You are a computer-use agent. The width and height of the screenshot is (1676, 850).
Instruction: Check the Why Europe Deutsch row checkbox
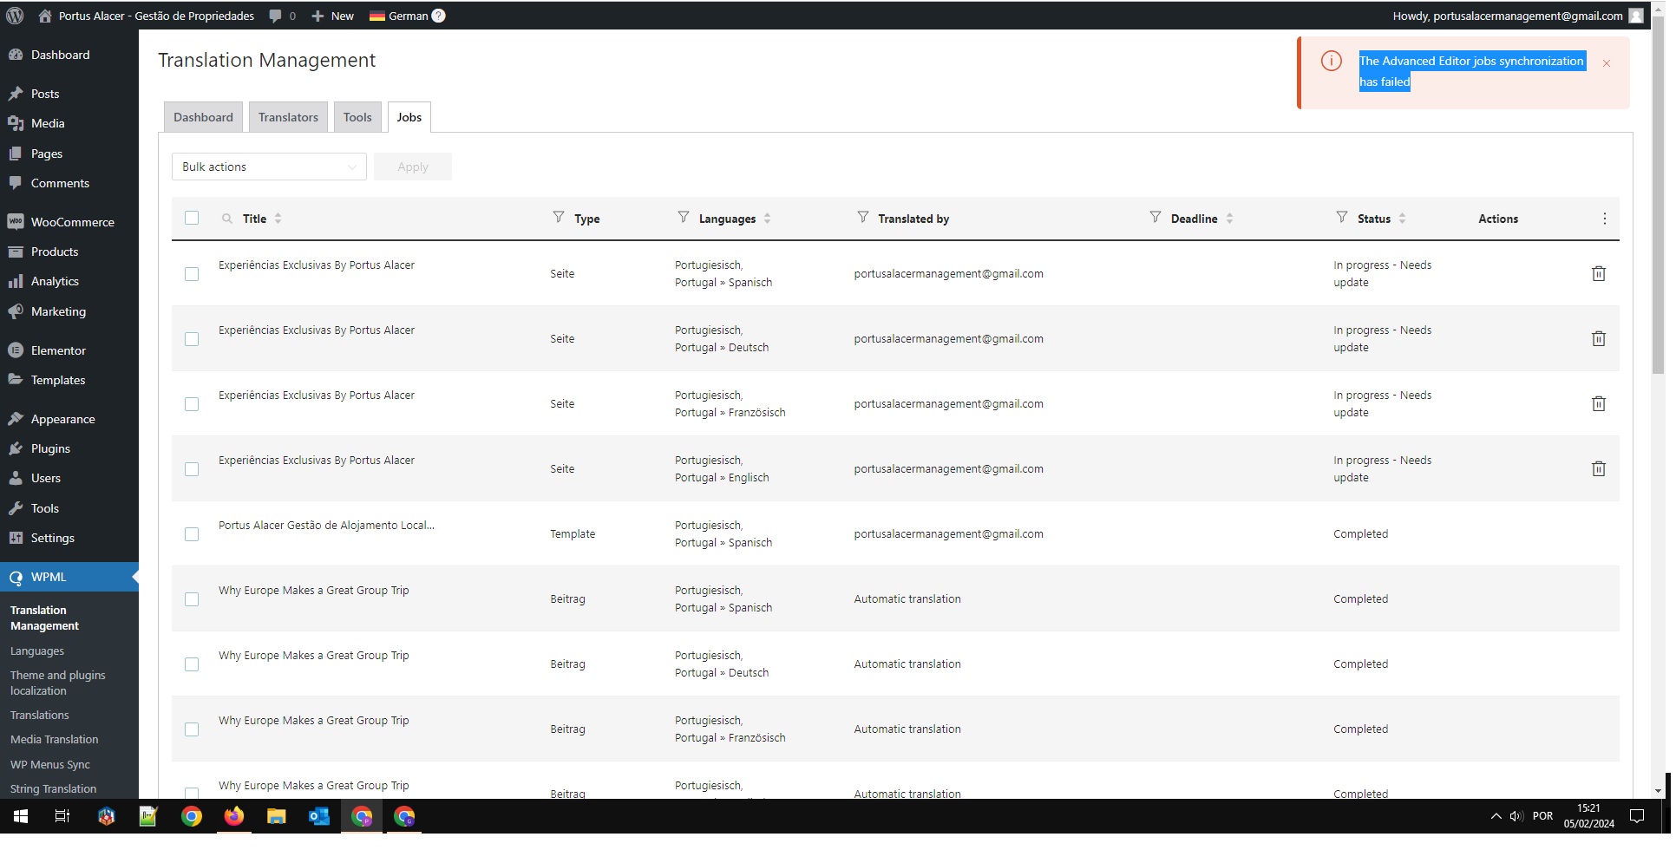(x=192, y=664)
